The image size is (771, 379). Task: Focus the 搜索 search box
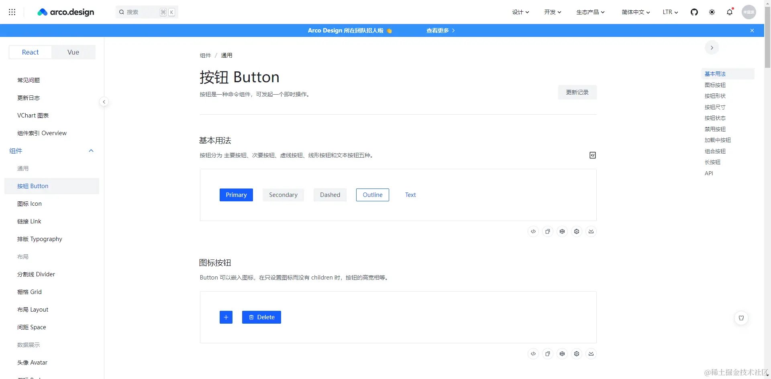(147, 12)
